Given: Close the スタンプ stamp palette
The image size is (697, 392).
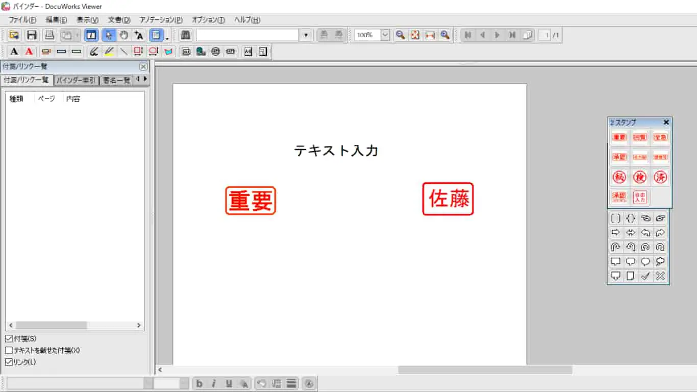Looking at the screenshot, I should 666,122.
